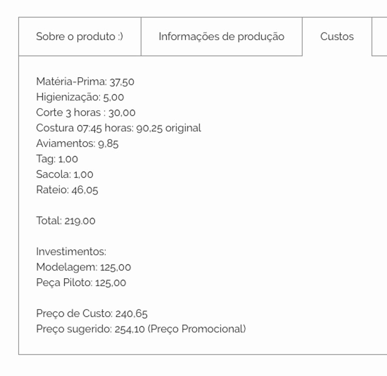Click the 'Sacola: 1,00' line
The width and height of the screenshot is (387, 376).
pyautogui.click(x=64, y=174)
